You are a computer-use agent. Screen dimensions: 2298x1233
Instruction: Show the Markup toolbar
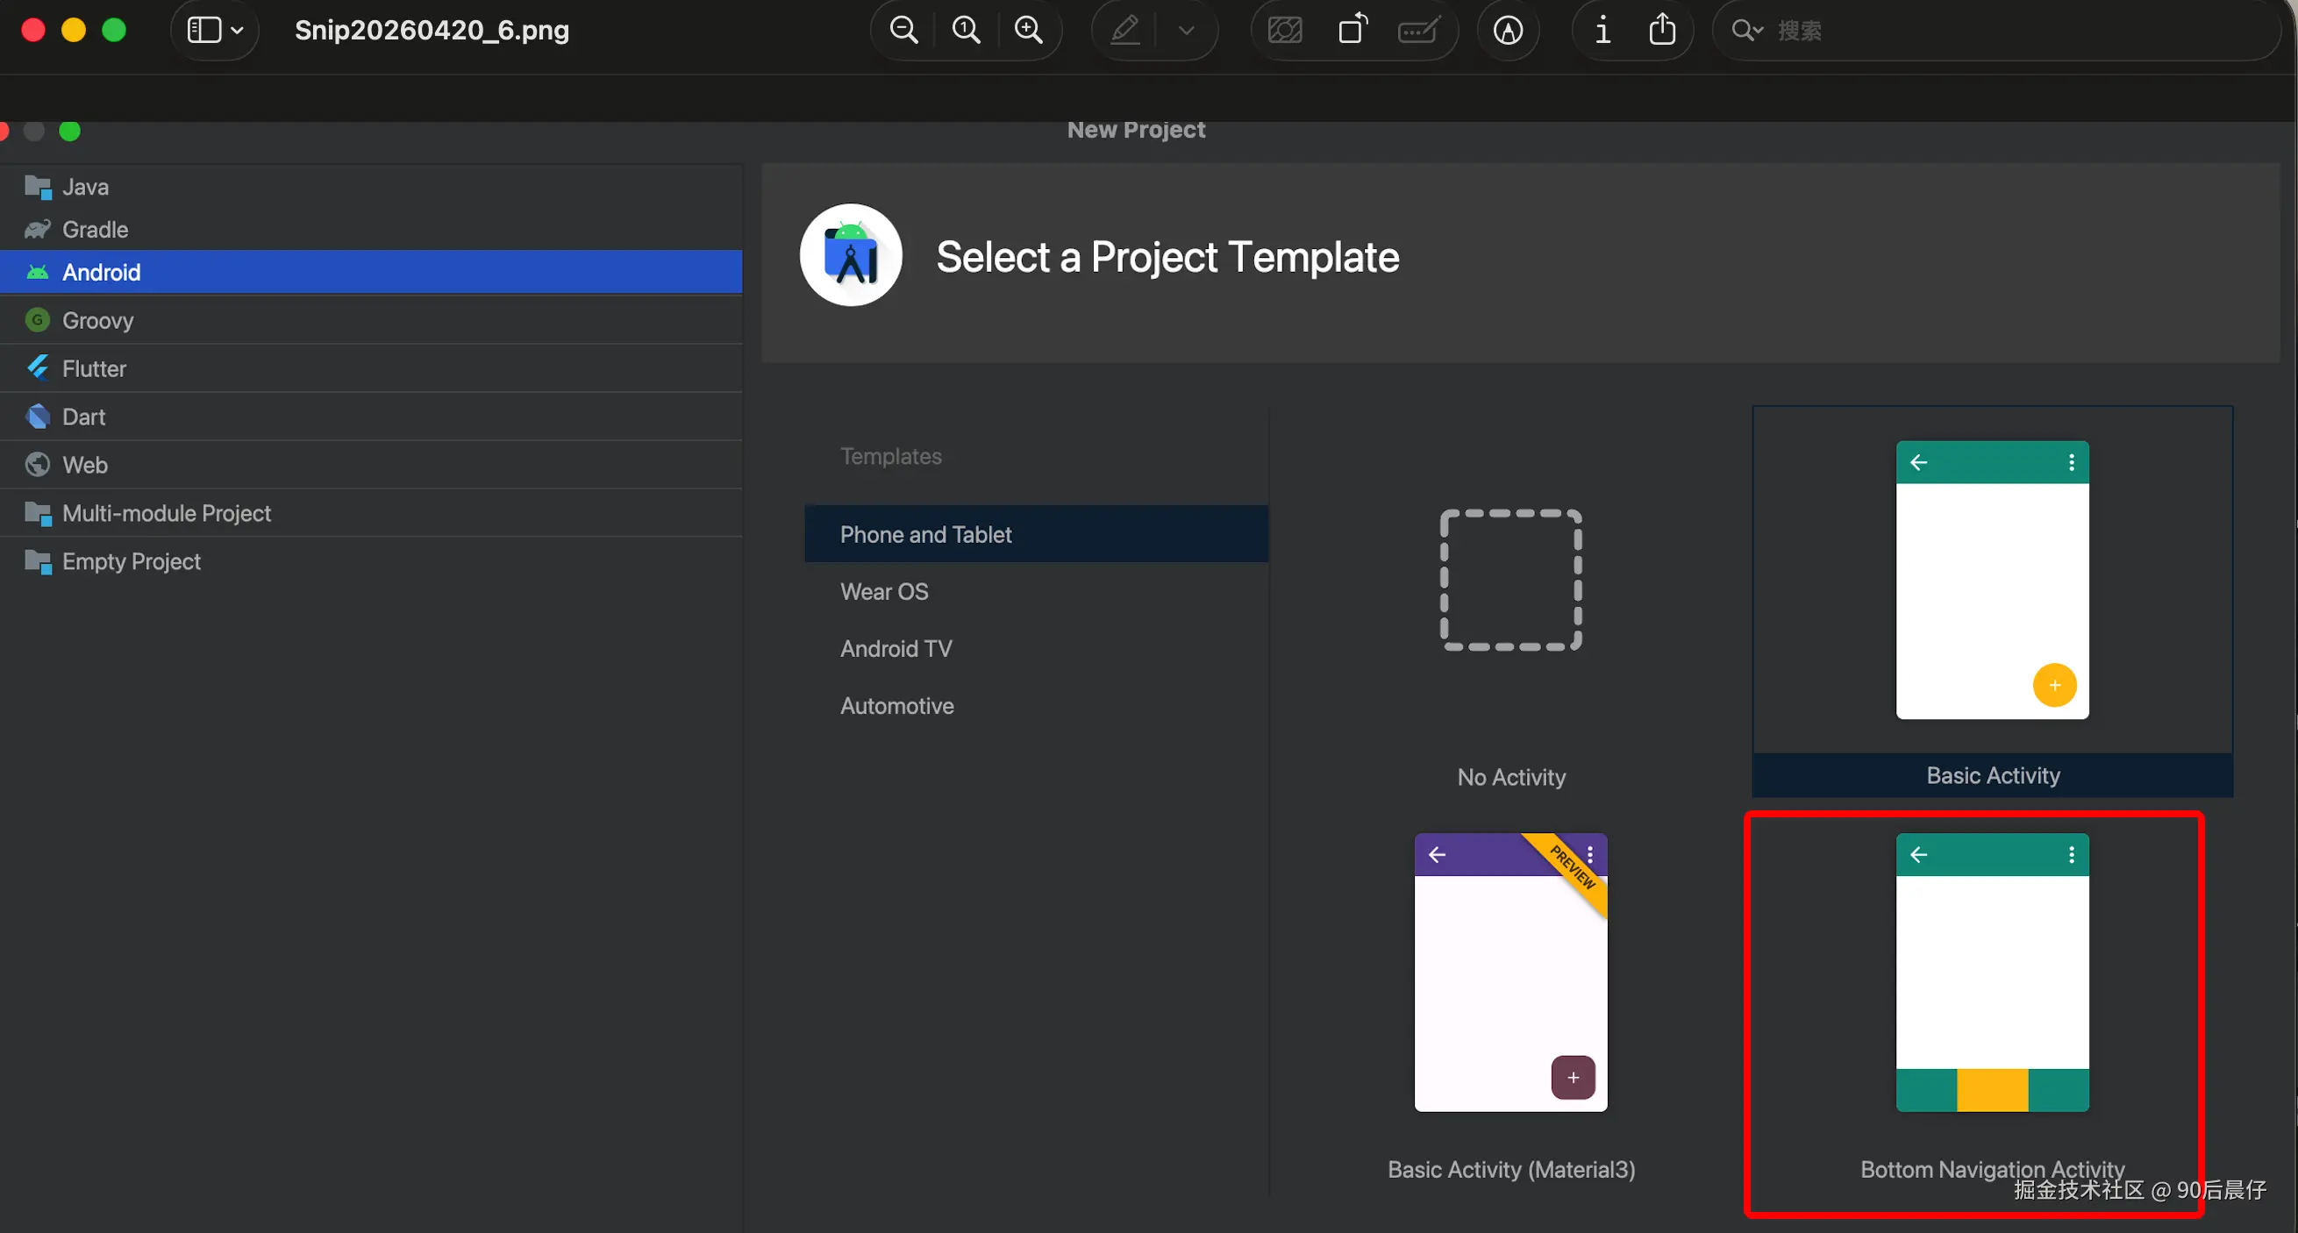pyautogui.click(x=1508, y=31)
